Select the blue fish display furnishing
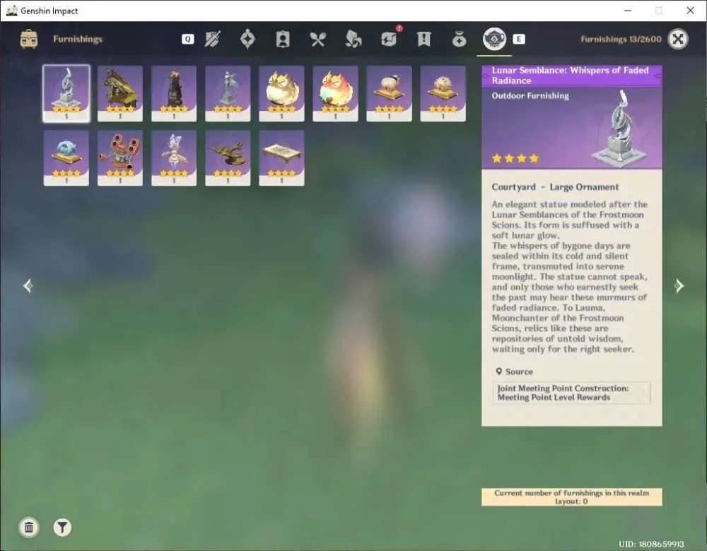The height and width of the screenshot is (551, 707). coord(66,158)
